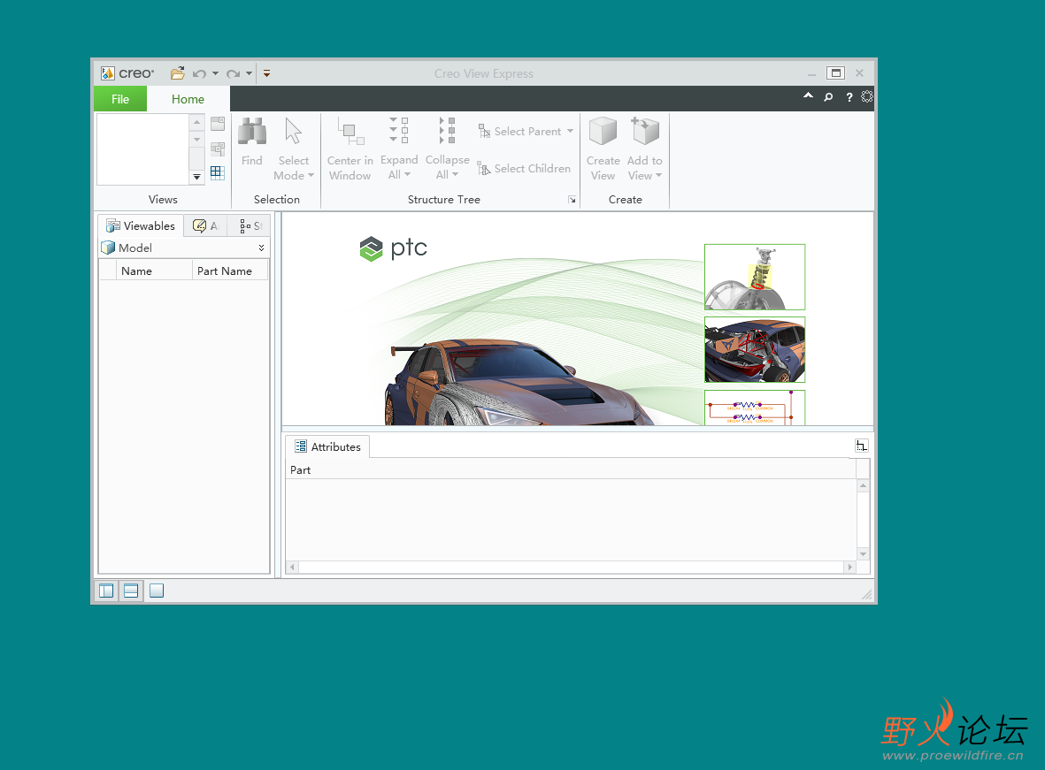Click the top icon beside Views gallery
This screenshot has height=770, width=1045.
click(218, 123)
